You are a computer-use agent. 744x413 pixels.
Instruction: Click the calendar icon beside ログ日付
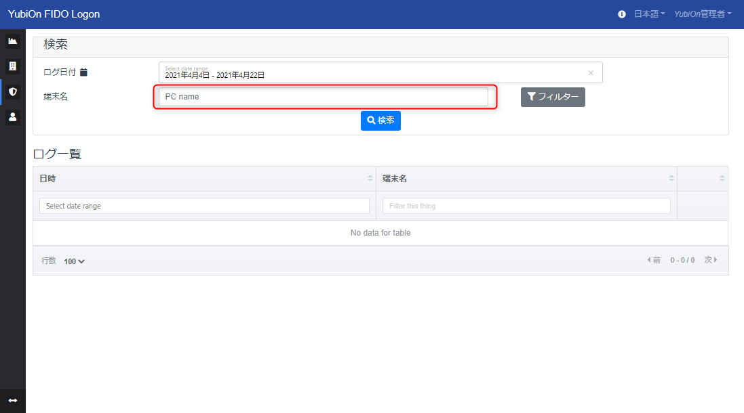click(x=83, y=72)
